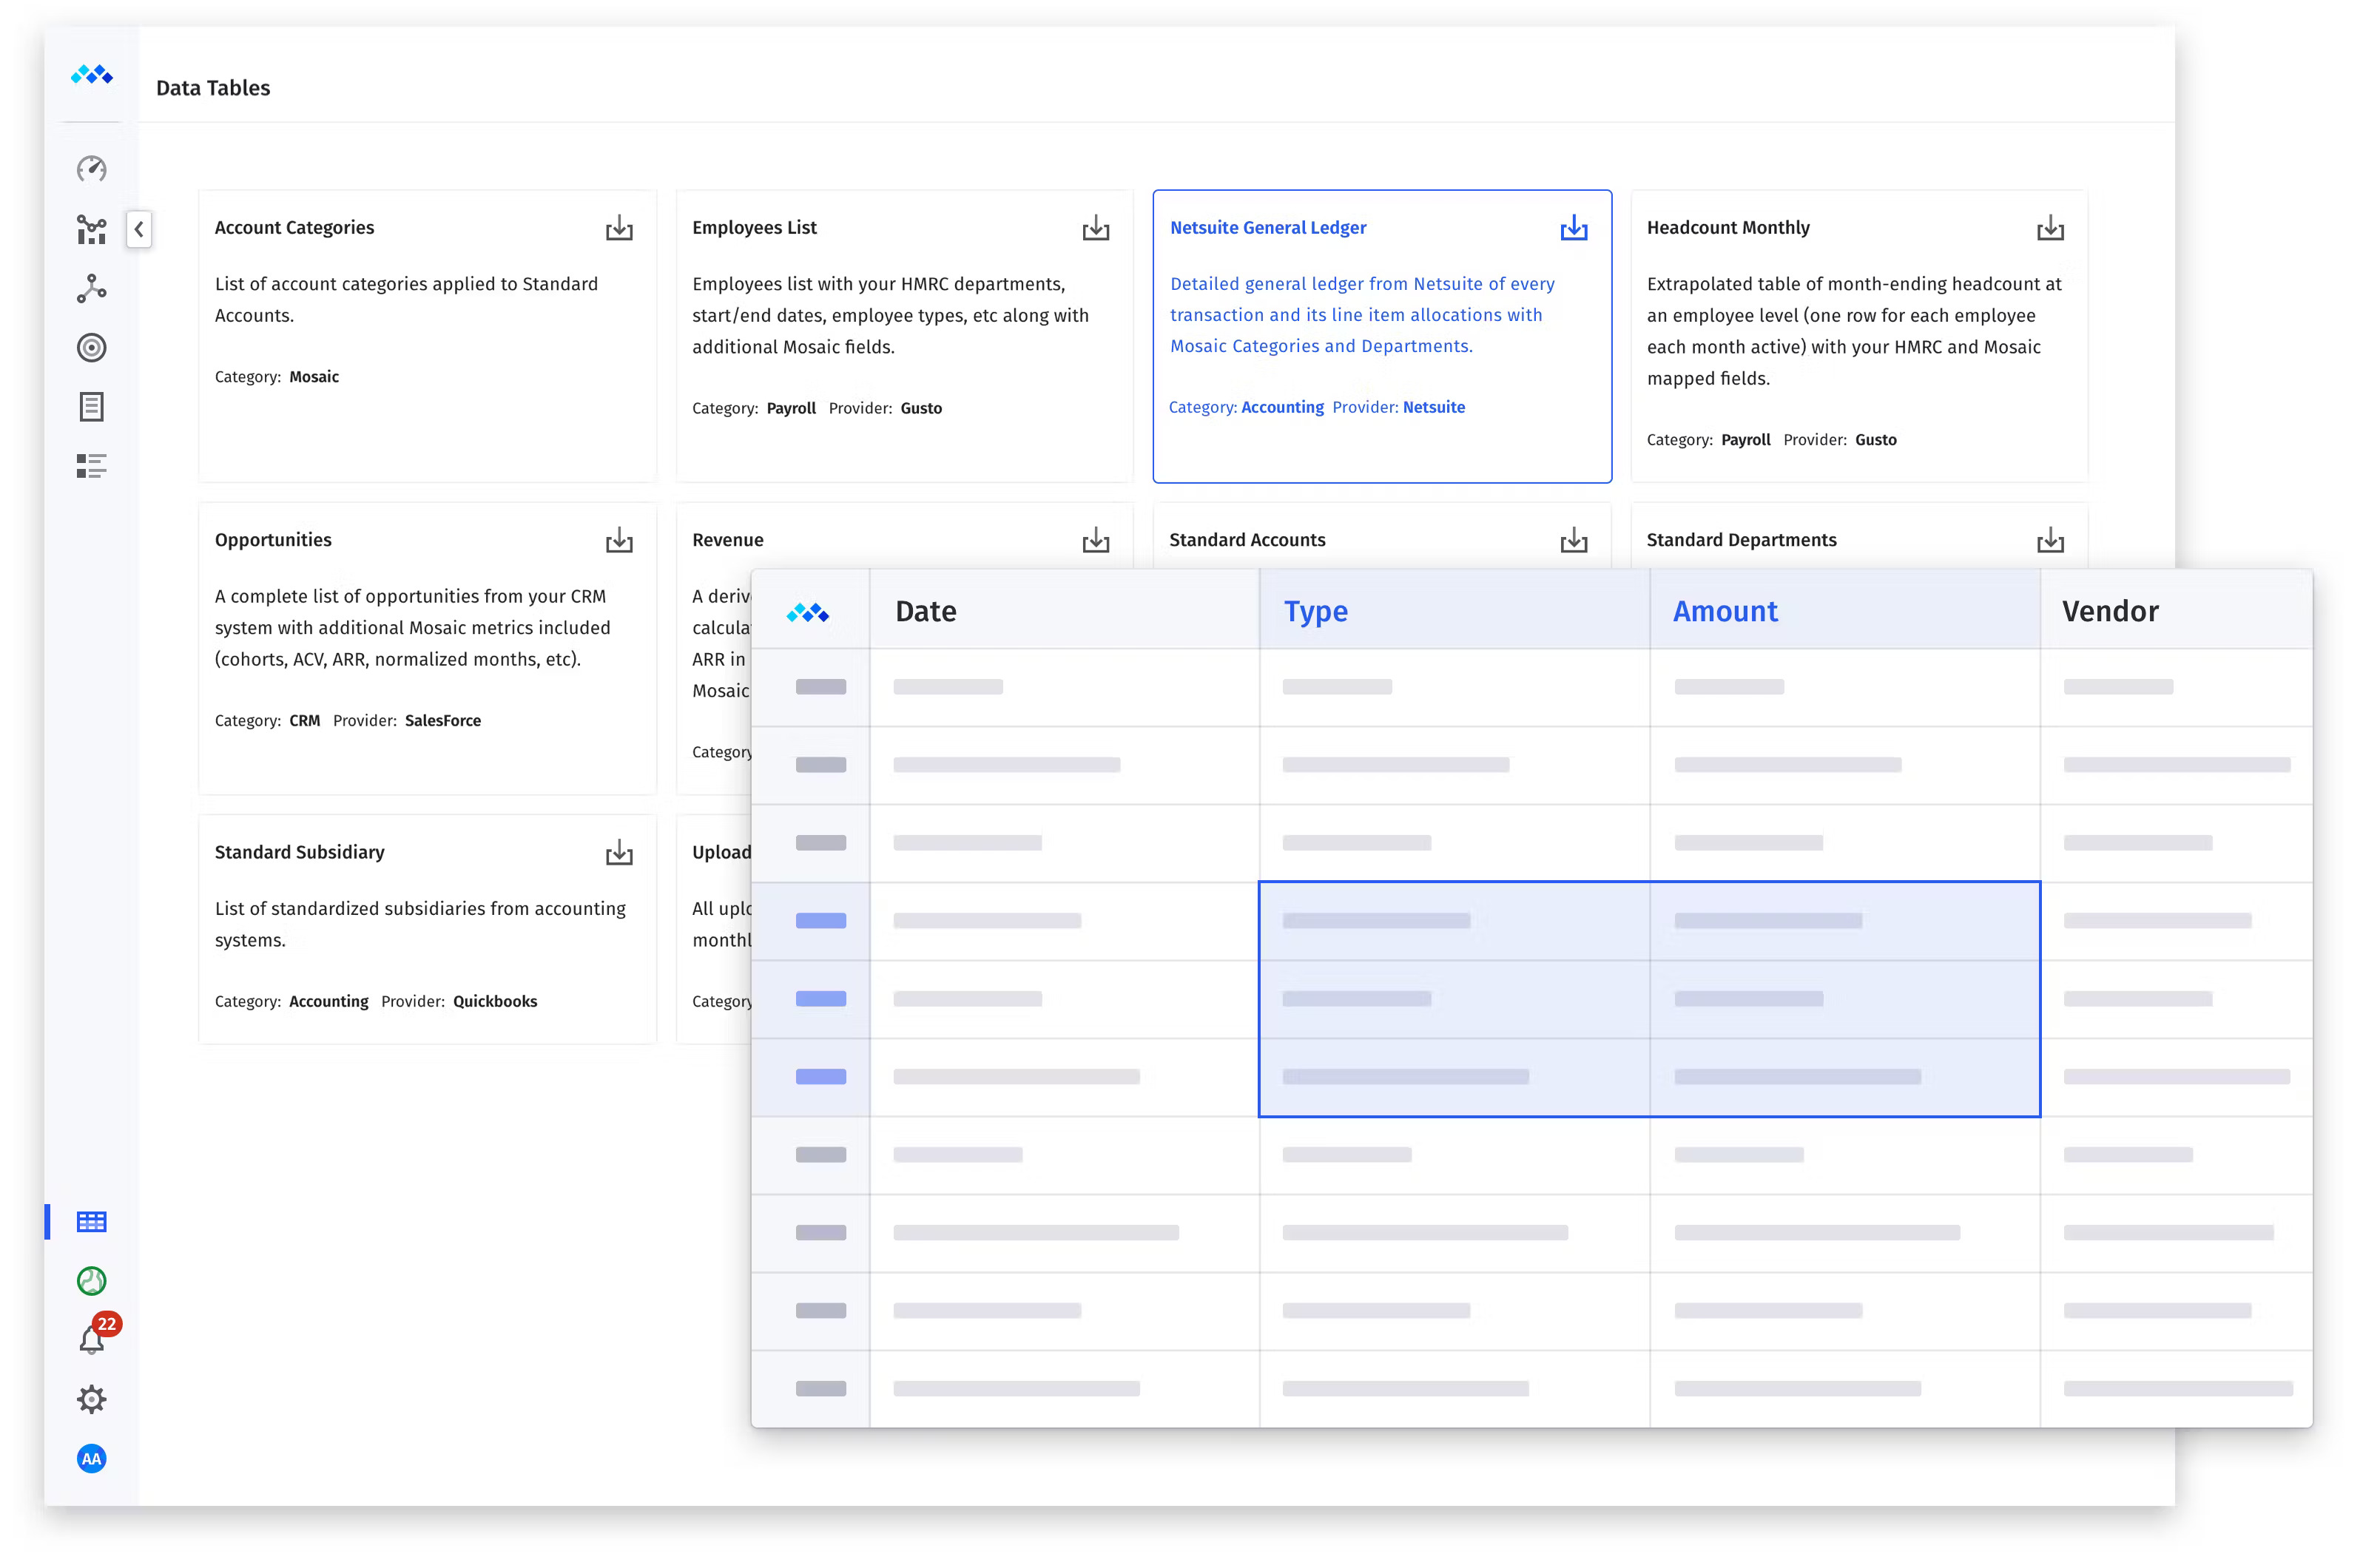Screen dimensions: 2363x1568
Task: Select the Vendor column header
Action: [x=2110, y=611]
